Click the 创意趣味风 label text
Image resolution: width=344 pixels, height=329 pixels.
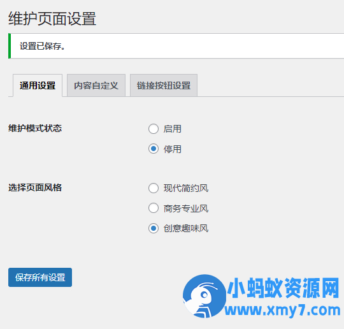point(186,229)
